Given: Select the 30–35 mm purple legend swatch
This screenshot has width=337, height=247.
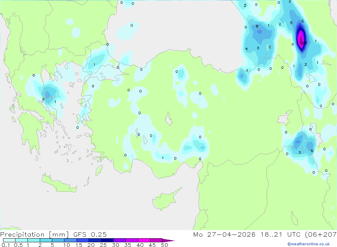Looking at the screenshot, I should (x=120, y=240).
